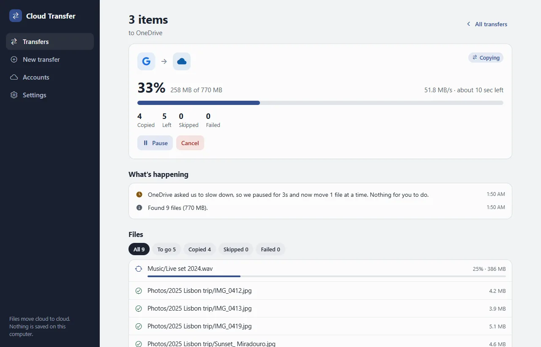Click the clock icon for the slow-down message
Viewport: 541px width, 347px height.
139,195
